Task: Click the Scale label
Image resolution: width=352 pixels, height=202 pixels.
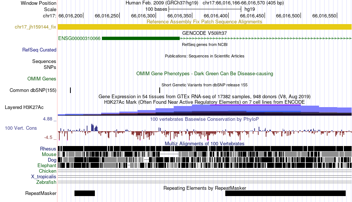Action: 50,9
